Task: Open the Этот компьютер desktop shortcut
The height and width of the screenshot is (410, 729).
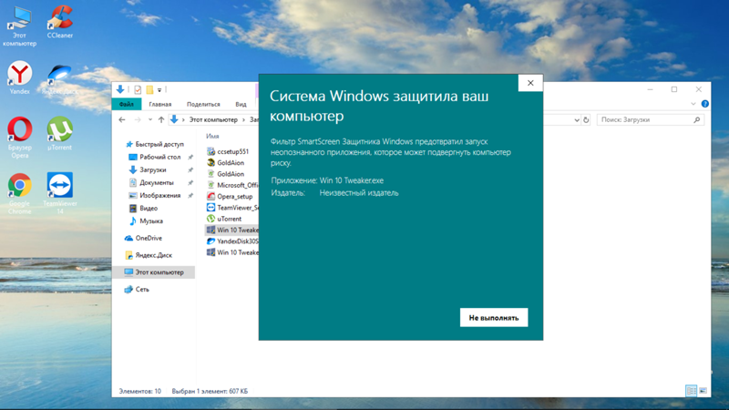Action: pyautogui.click(x=19, y=26)
